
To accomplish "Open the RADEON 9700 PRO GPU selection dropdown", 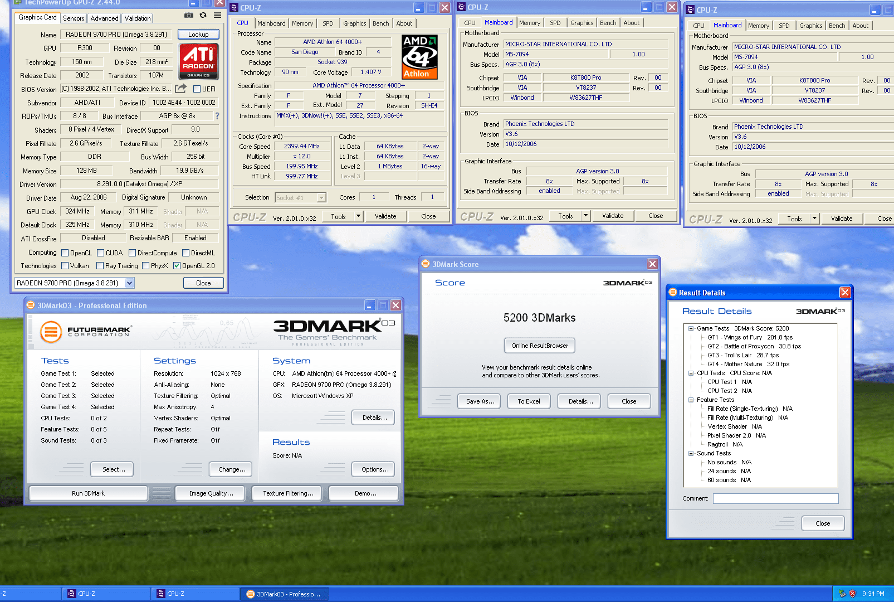I will coord(130,283).
